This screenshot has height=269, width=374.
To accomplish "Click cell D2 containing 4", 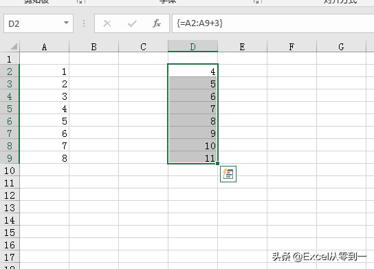I will pyautogui.click(x=192, y=71).
